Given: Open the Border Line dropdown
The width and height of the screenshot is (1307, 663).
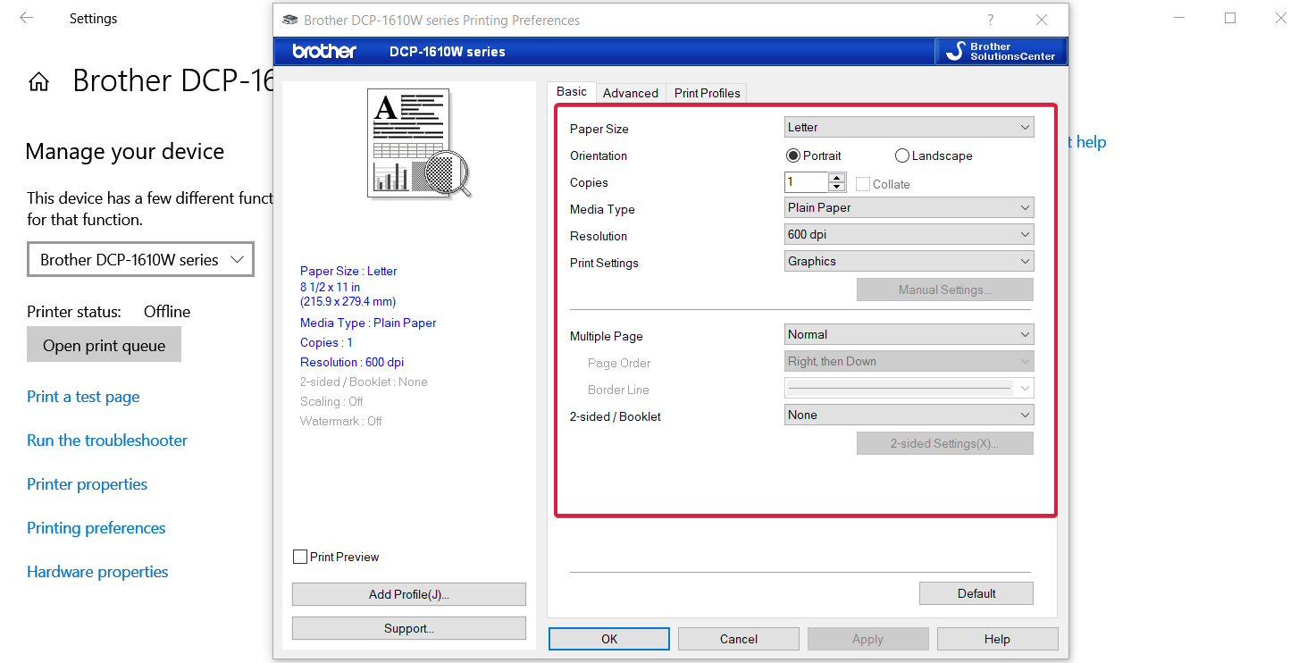Looking at the screenshot, I should click(x=909, y=388).
